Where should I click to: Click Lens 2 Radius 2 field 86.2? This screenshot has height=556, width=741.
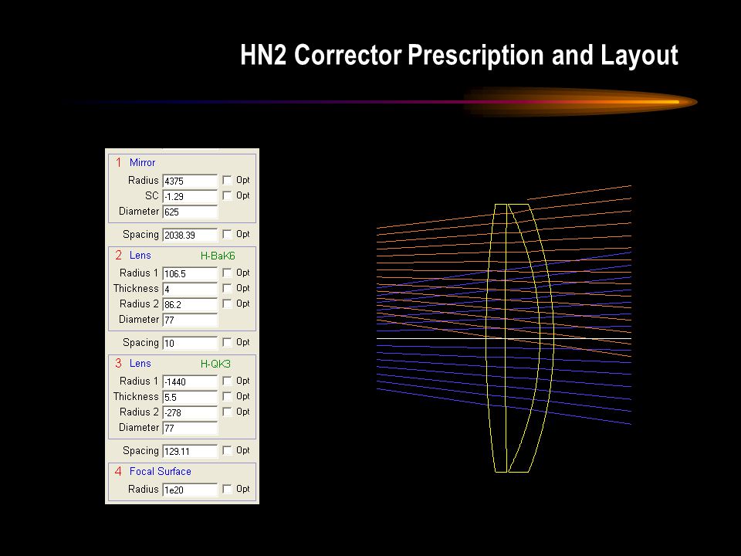coord(190,304)
